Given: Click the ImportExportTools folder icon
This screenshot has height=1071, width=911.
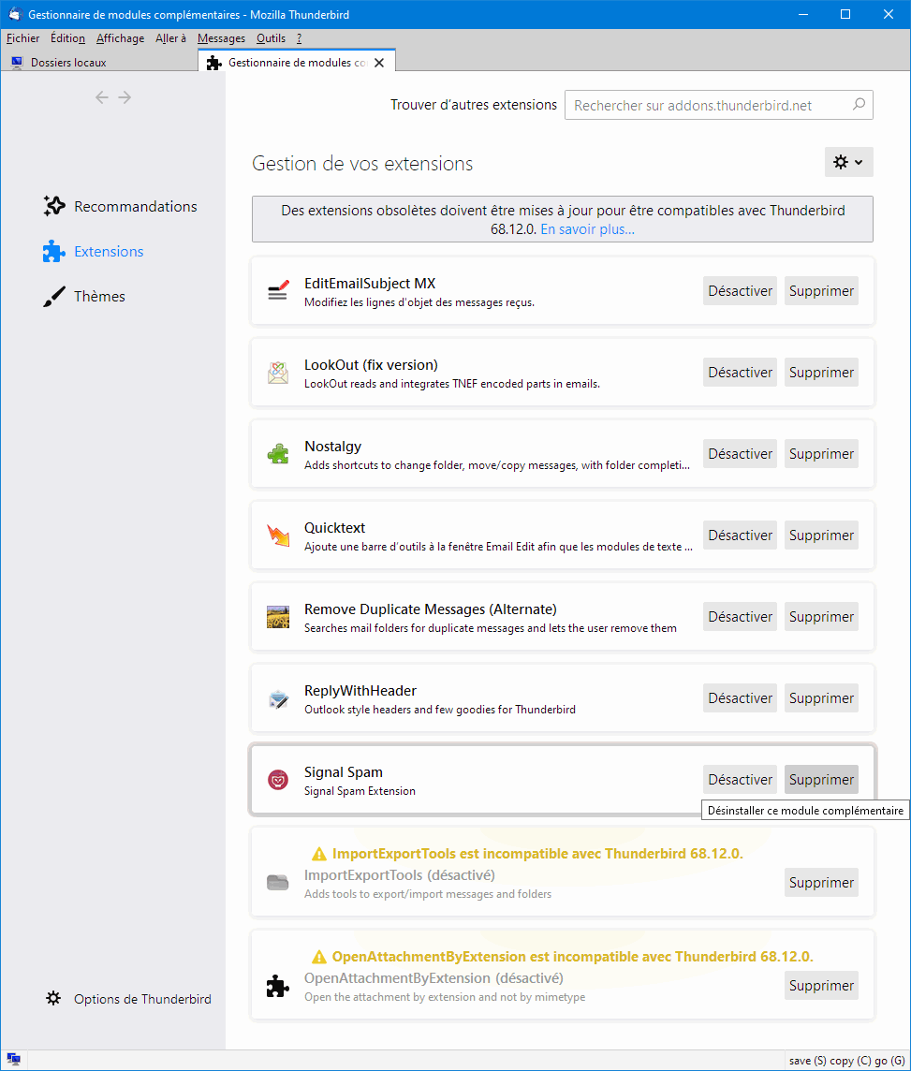Looking at the screenshot, I should pyautogui.click(x=278, y=883).
